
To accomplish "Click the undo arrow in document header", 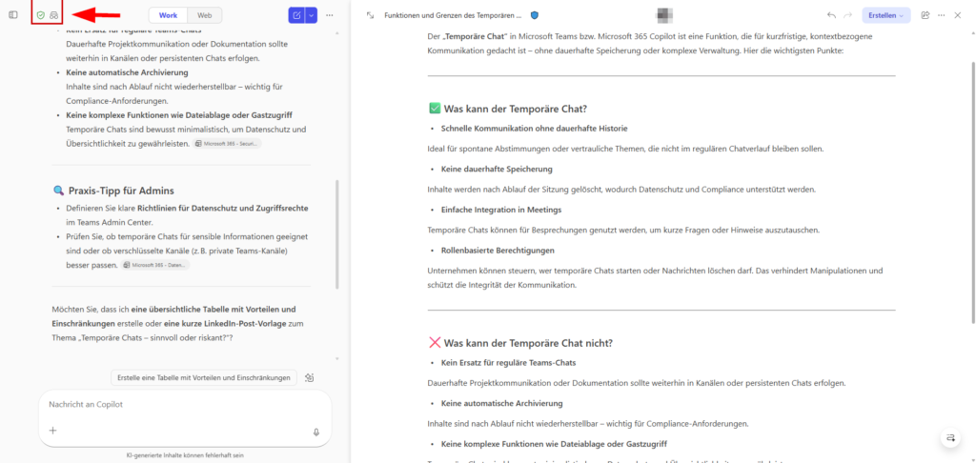I will point(831,15).
